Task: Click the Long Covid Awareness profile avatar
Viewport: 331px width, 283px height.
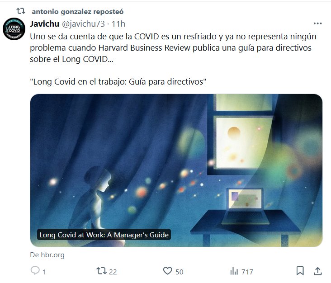Action: (14, 29)
